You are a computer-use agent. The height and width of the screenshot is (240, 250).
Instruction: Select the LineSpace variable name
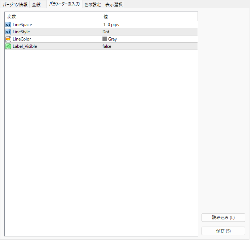click(22, 25)
